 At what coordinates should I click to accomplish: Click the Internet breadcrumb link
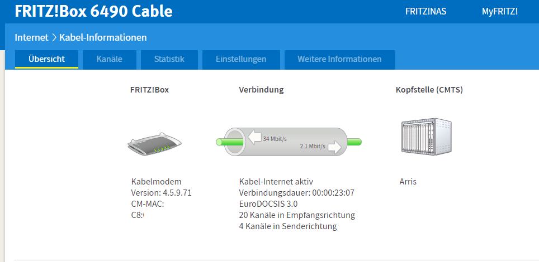tap(31, 38)
